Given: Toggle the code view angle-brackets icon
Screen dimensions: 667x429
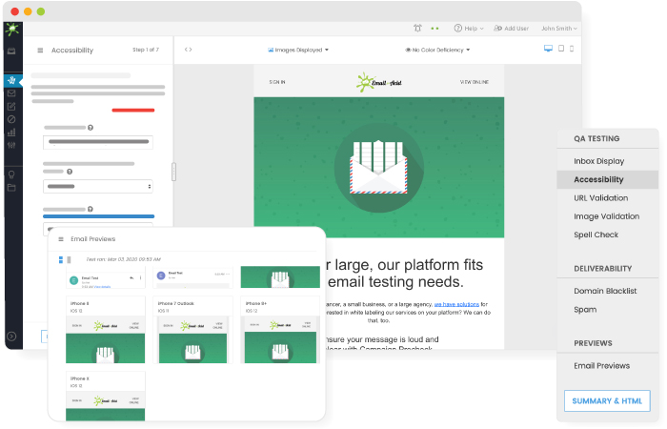Looking at the screenshot, I should point(188,50).
